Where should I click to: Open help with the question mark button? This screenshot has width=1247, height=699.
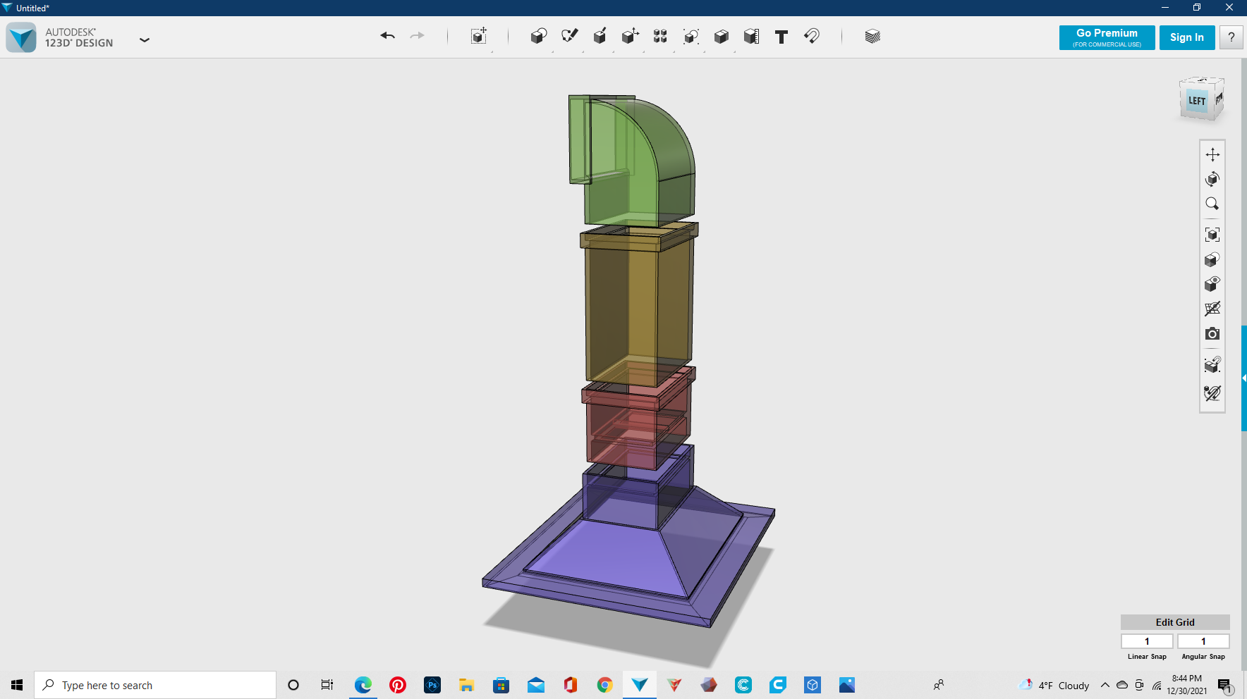[x=1231, y=37]
